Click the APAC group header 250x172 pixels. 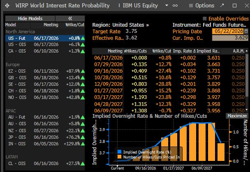pos(11,111)
